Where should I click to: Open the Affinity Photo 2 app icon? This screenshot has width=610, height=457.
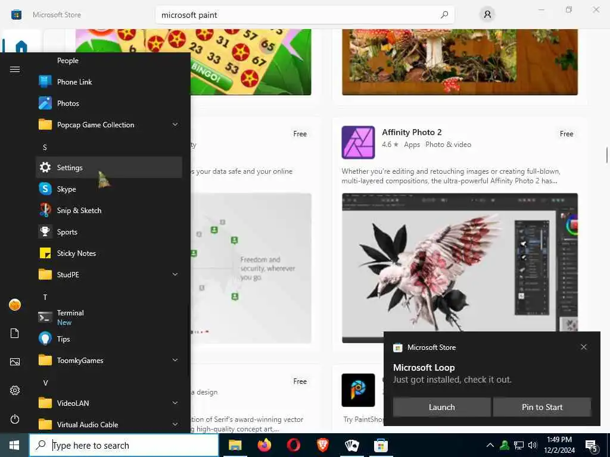[358, 142]
